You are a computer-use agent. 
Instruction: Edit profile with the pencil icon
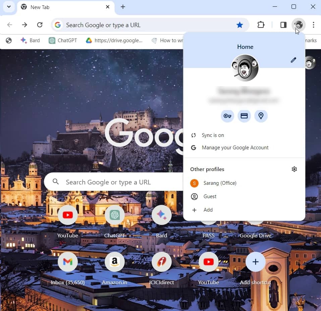coord(293,60)
